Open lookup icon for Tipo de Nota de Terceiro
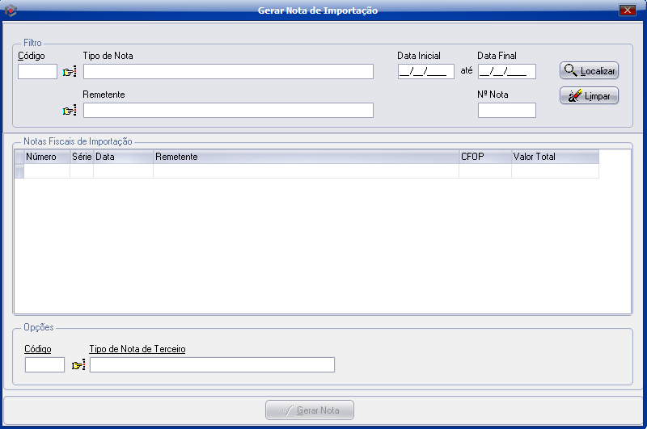Viewport: 647px width, 429px height. 78,365
